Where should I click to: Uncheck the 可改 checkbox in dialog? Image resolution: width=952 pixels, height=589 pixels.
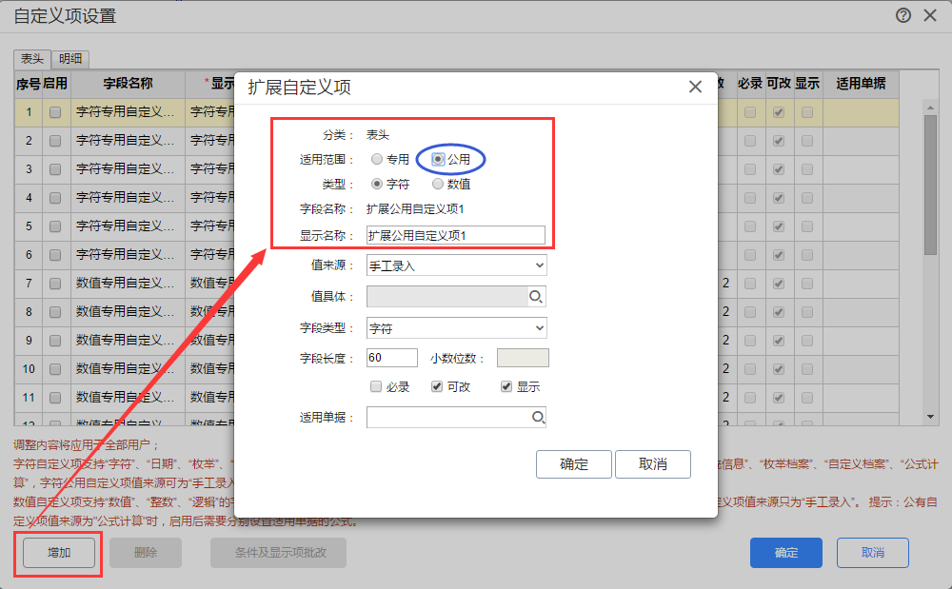[437, 386]
